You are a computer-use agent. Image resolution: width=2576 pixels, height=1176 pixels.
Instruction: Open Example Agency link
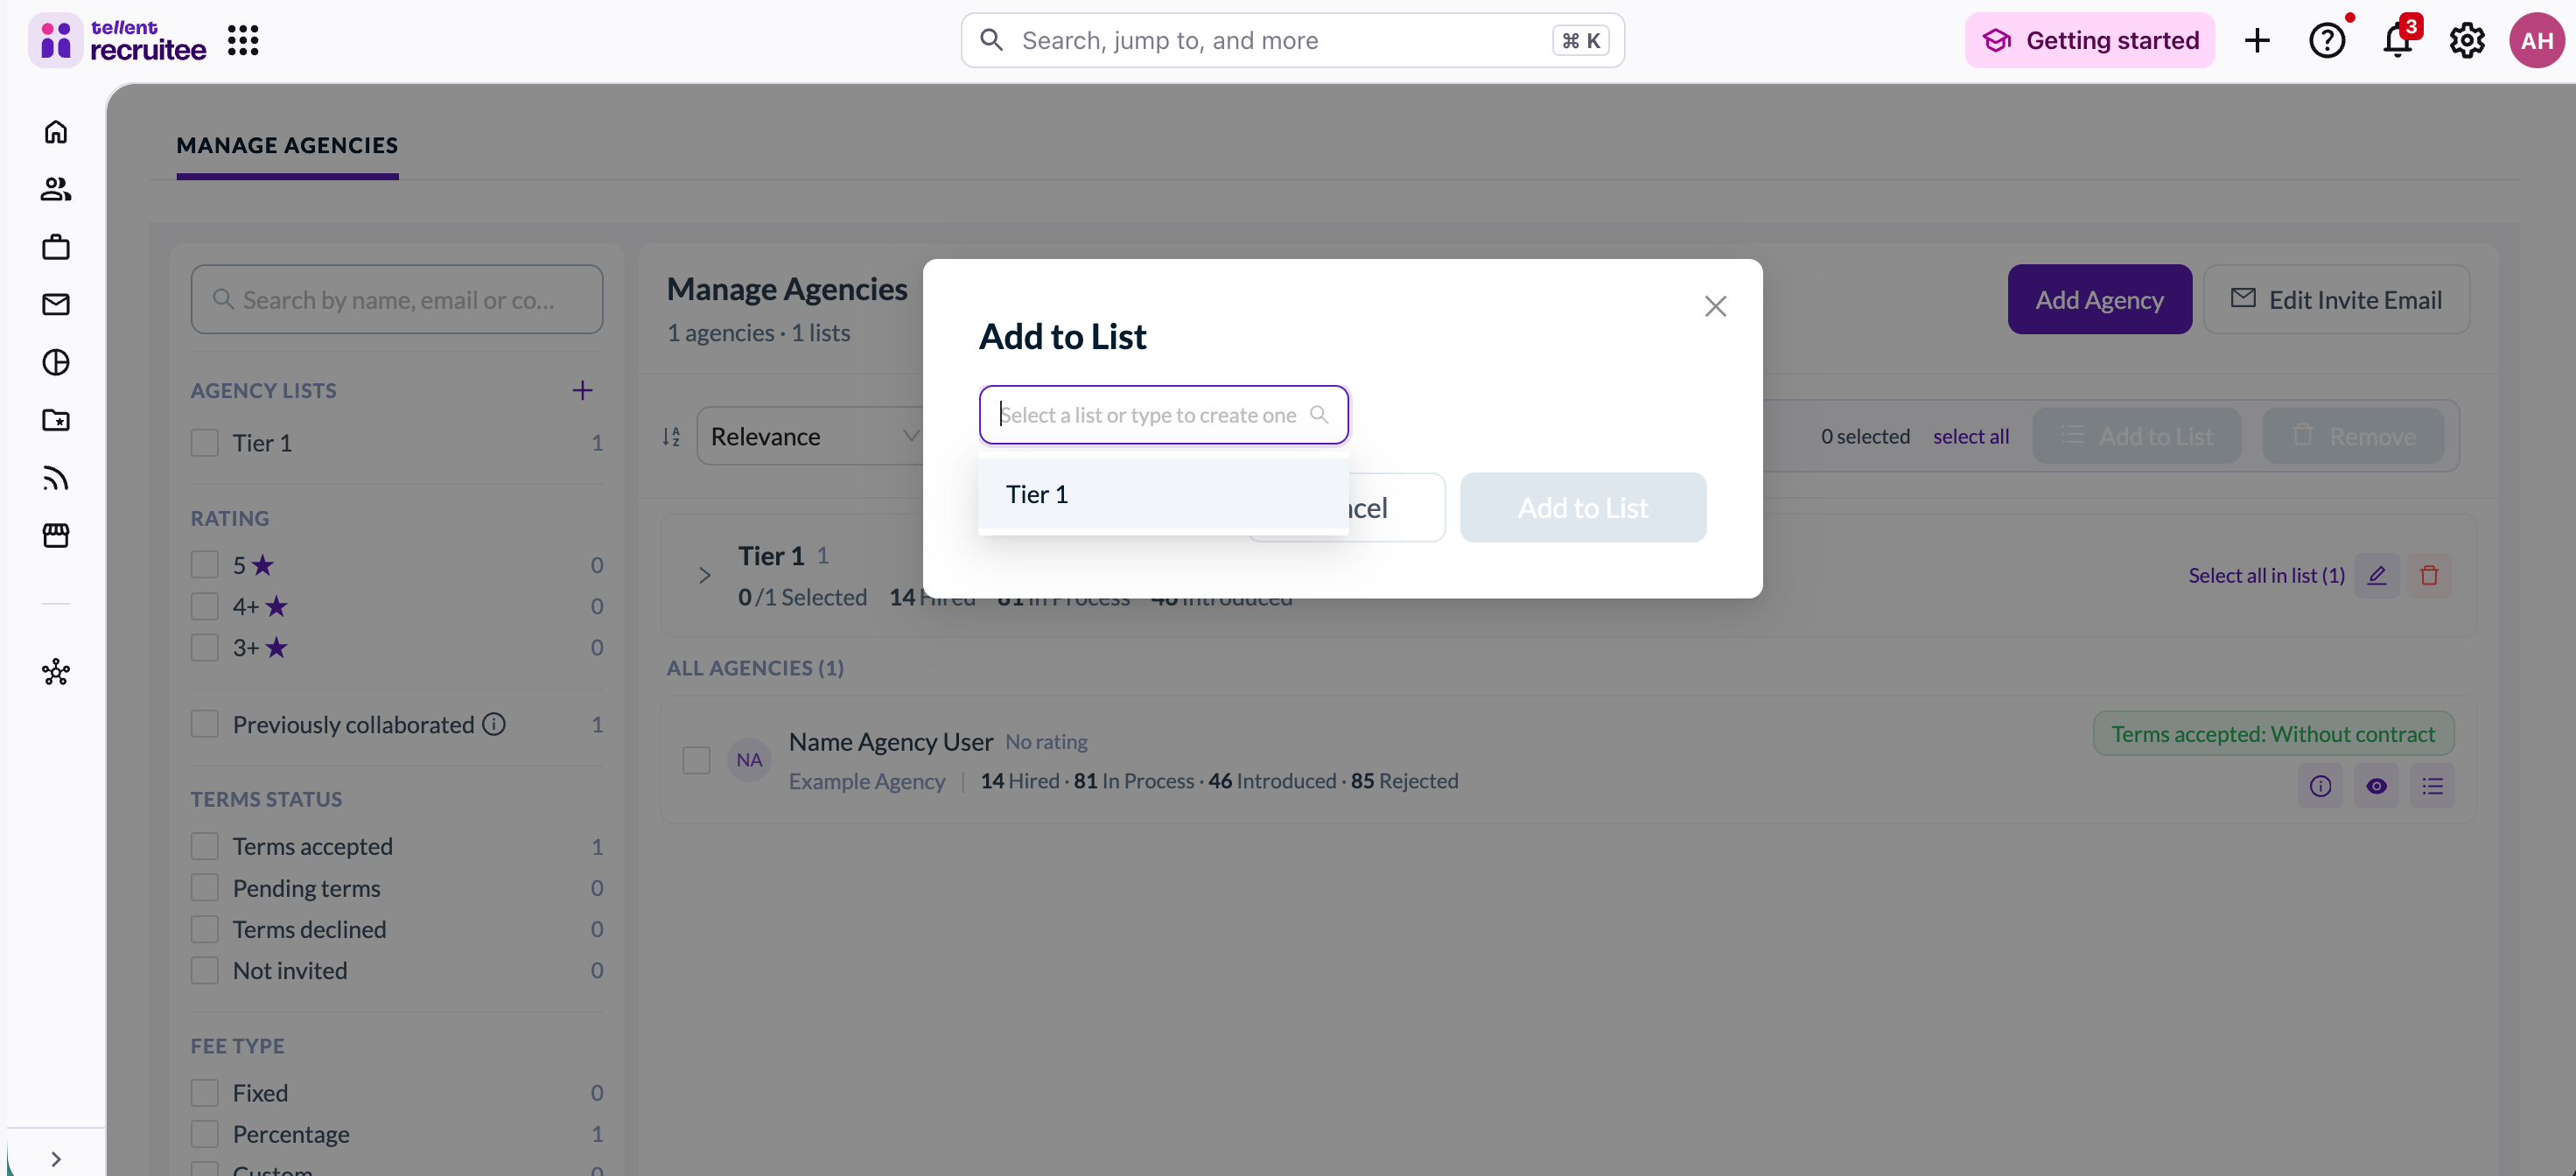[866, 781]
